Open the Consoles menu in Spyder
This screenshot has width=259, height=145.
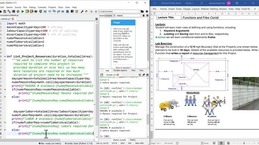pos(42,7)
